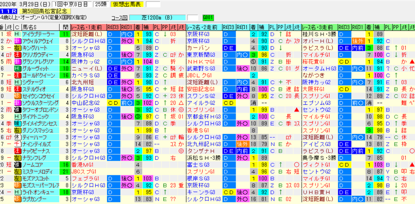Open the コース図 link
Screen dimensions: 415x204
(120, 18)
